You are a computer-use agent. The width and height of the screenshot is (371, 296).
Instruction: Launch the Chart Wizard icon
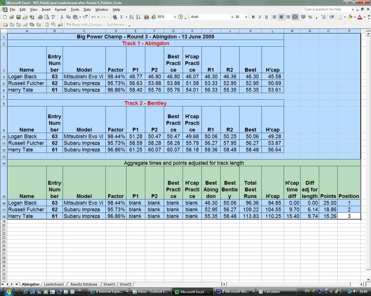146,17
